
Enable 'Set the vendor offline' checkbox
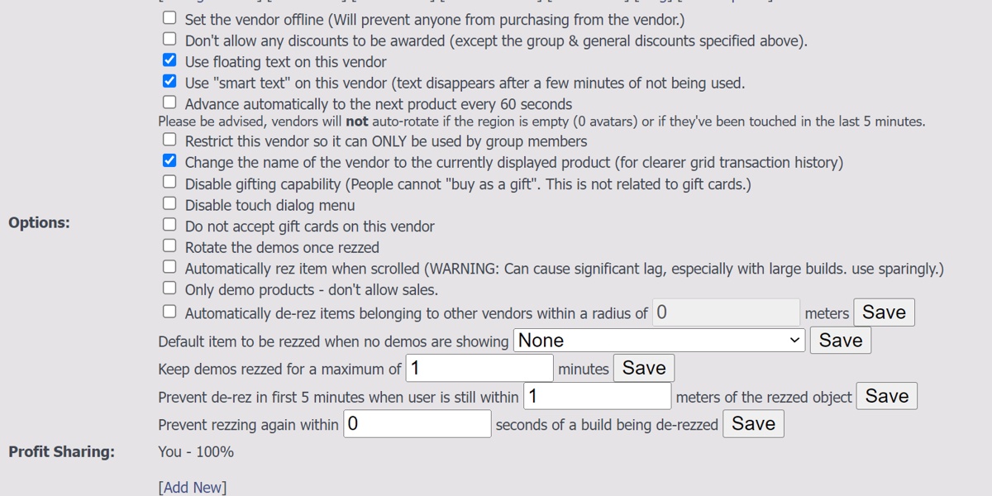point(169,17)
